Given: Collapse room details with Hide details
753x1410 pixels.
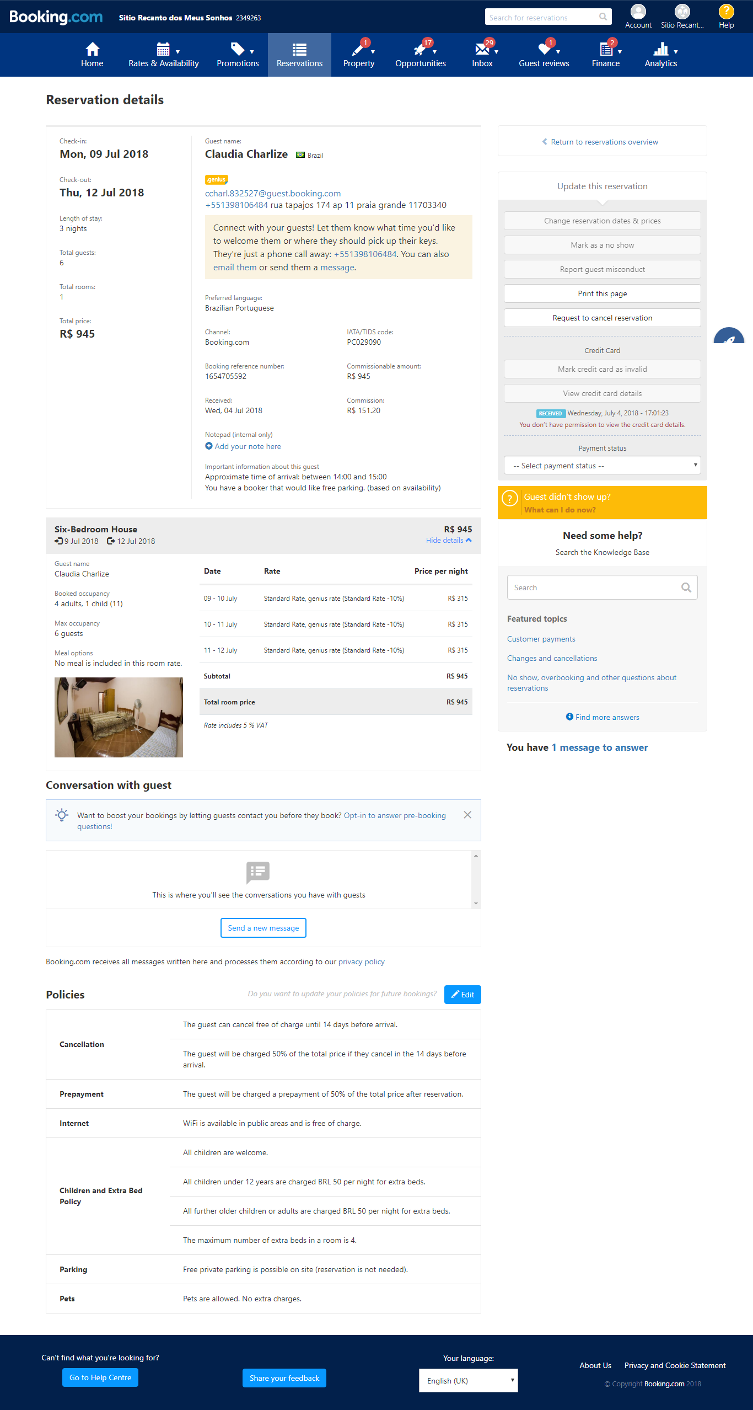Looking at the screenshot, I should (448, 540).
